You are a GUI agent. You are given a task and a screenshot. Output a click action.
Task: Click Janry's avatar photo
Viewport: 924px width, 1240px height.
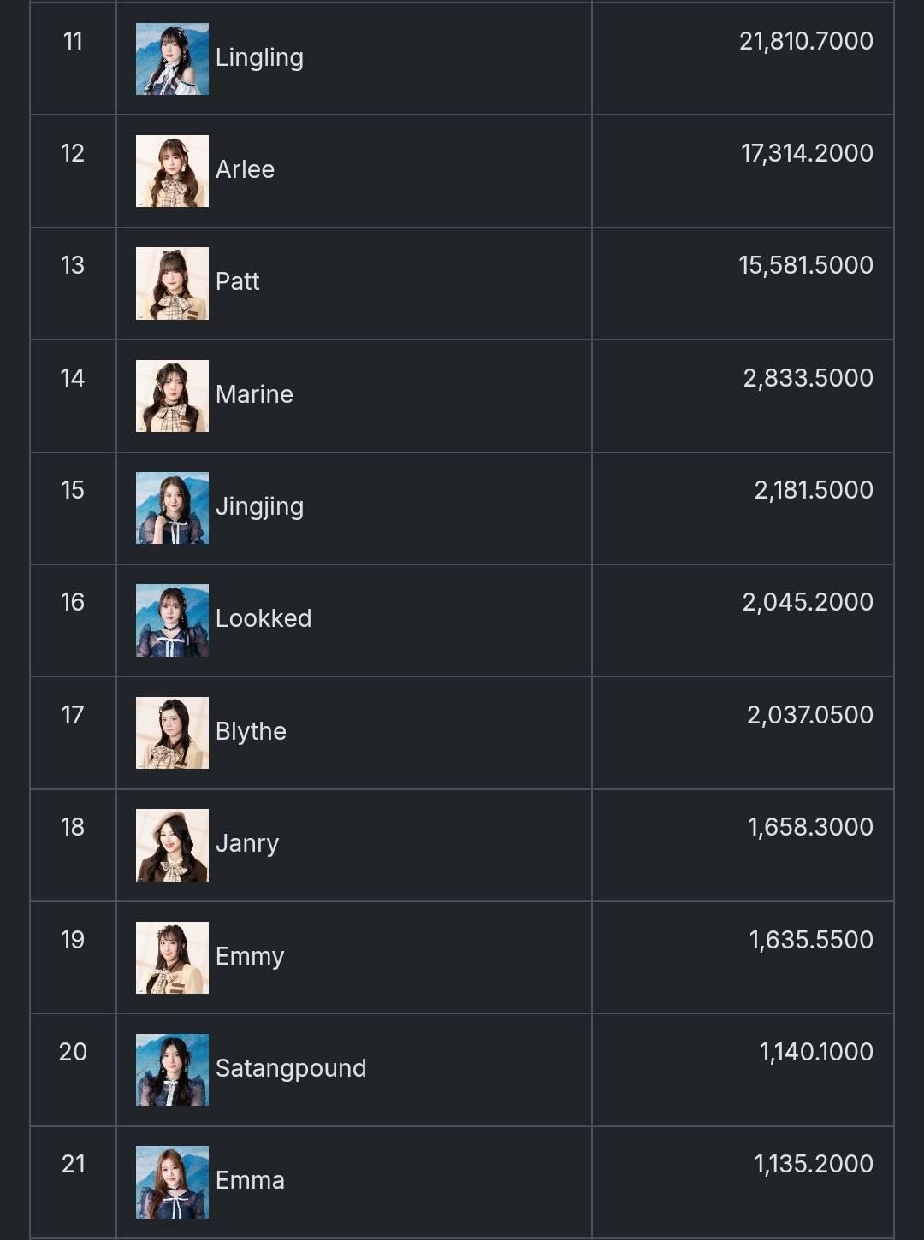[172, 845]
